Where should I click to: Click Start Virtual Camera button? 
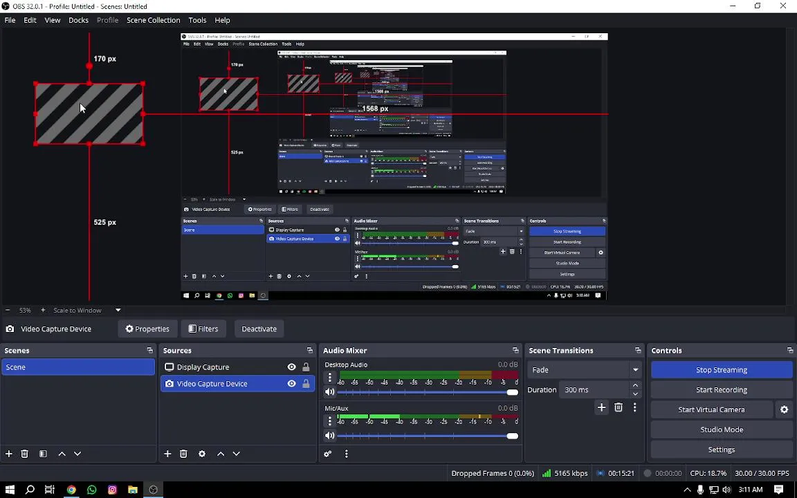[711, 409]
